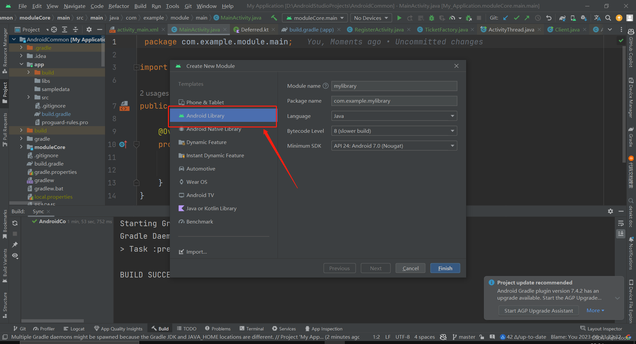Image resolution: width=636 pixels, height=344 pixels.
Task: Click Sync Project with Gradle Files icon
Action: (x=562, y=18)
